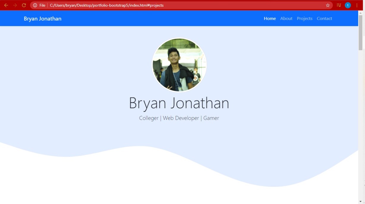Open Chrome's media playback controls

click(338, 5)
